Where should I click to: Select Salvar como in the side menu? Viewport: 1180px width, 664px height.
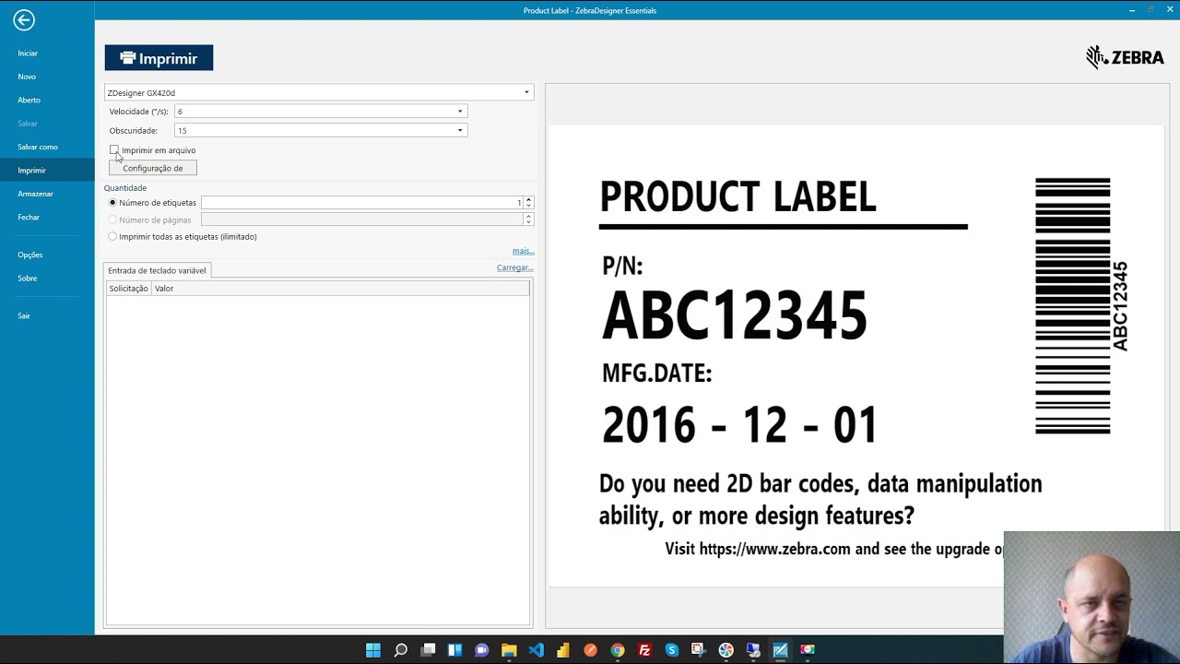[x=38, y=147]
